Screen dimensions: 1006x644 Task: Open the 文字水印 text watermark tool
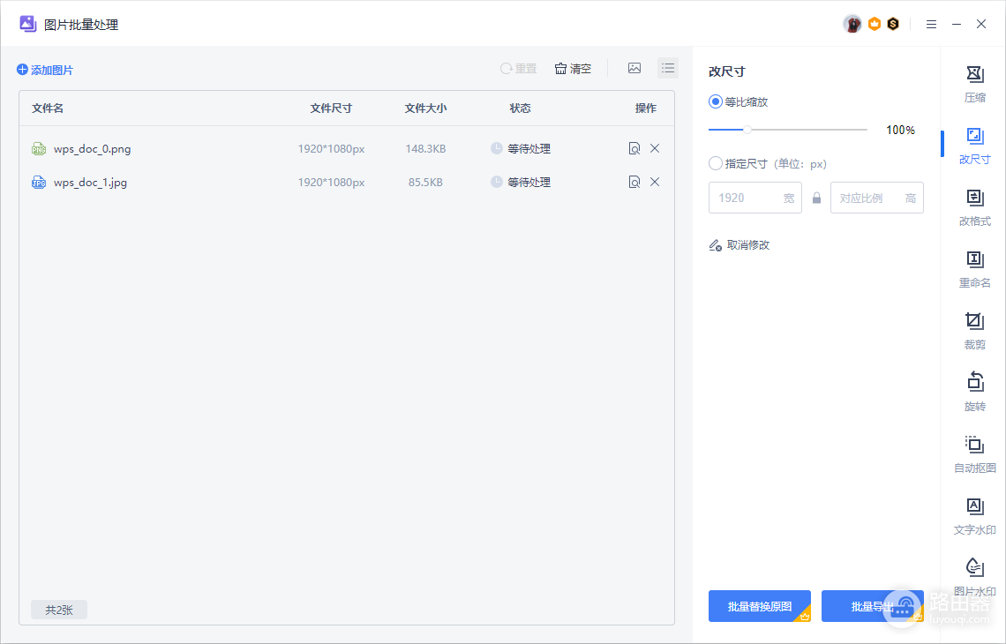[974, 516]
